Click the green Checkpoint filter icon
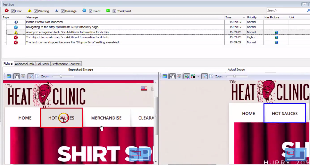Screen dimensions: 310x165 108,11
